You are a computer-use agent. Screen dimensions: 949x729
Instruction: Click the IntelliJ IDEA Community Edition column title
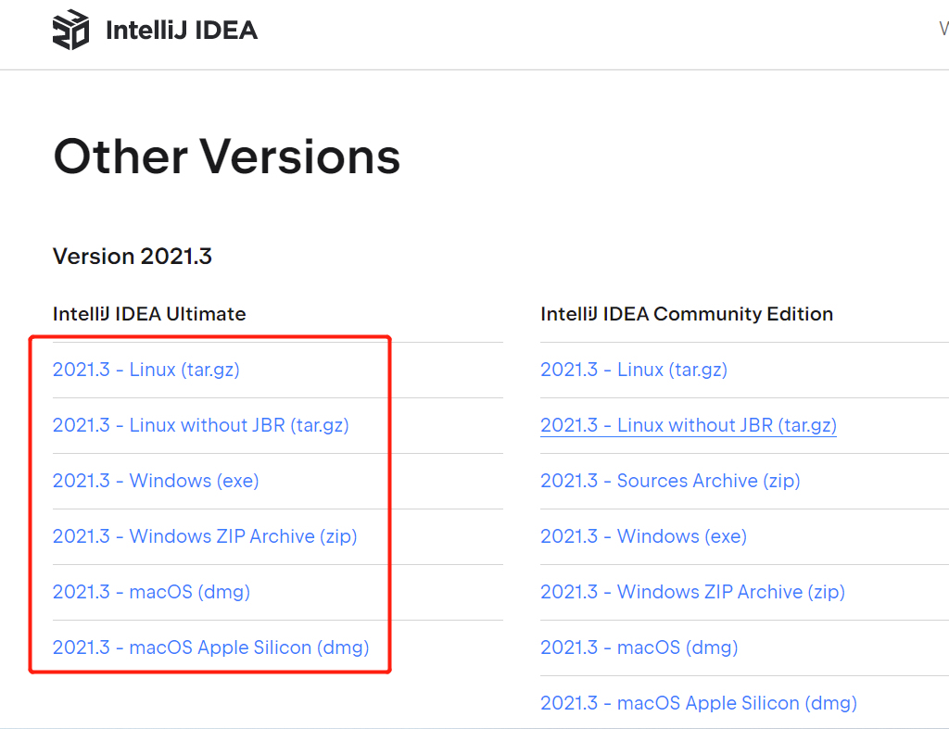(687, 314)
